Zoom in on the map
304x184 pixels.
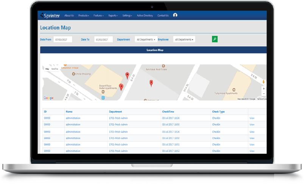(x=263, y=89)
